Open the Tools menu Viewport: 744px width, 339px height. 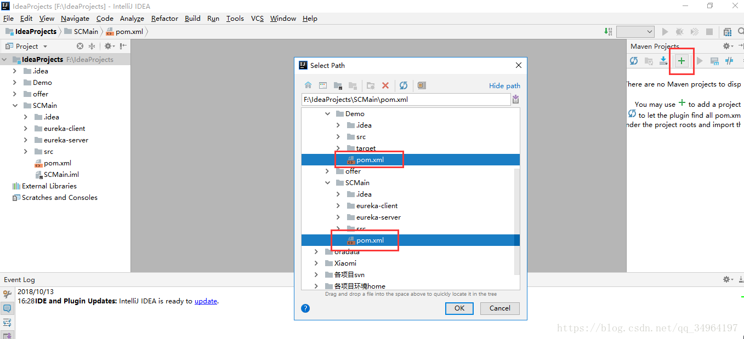(x=235, y=18)
